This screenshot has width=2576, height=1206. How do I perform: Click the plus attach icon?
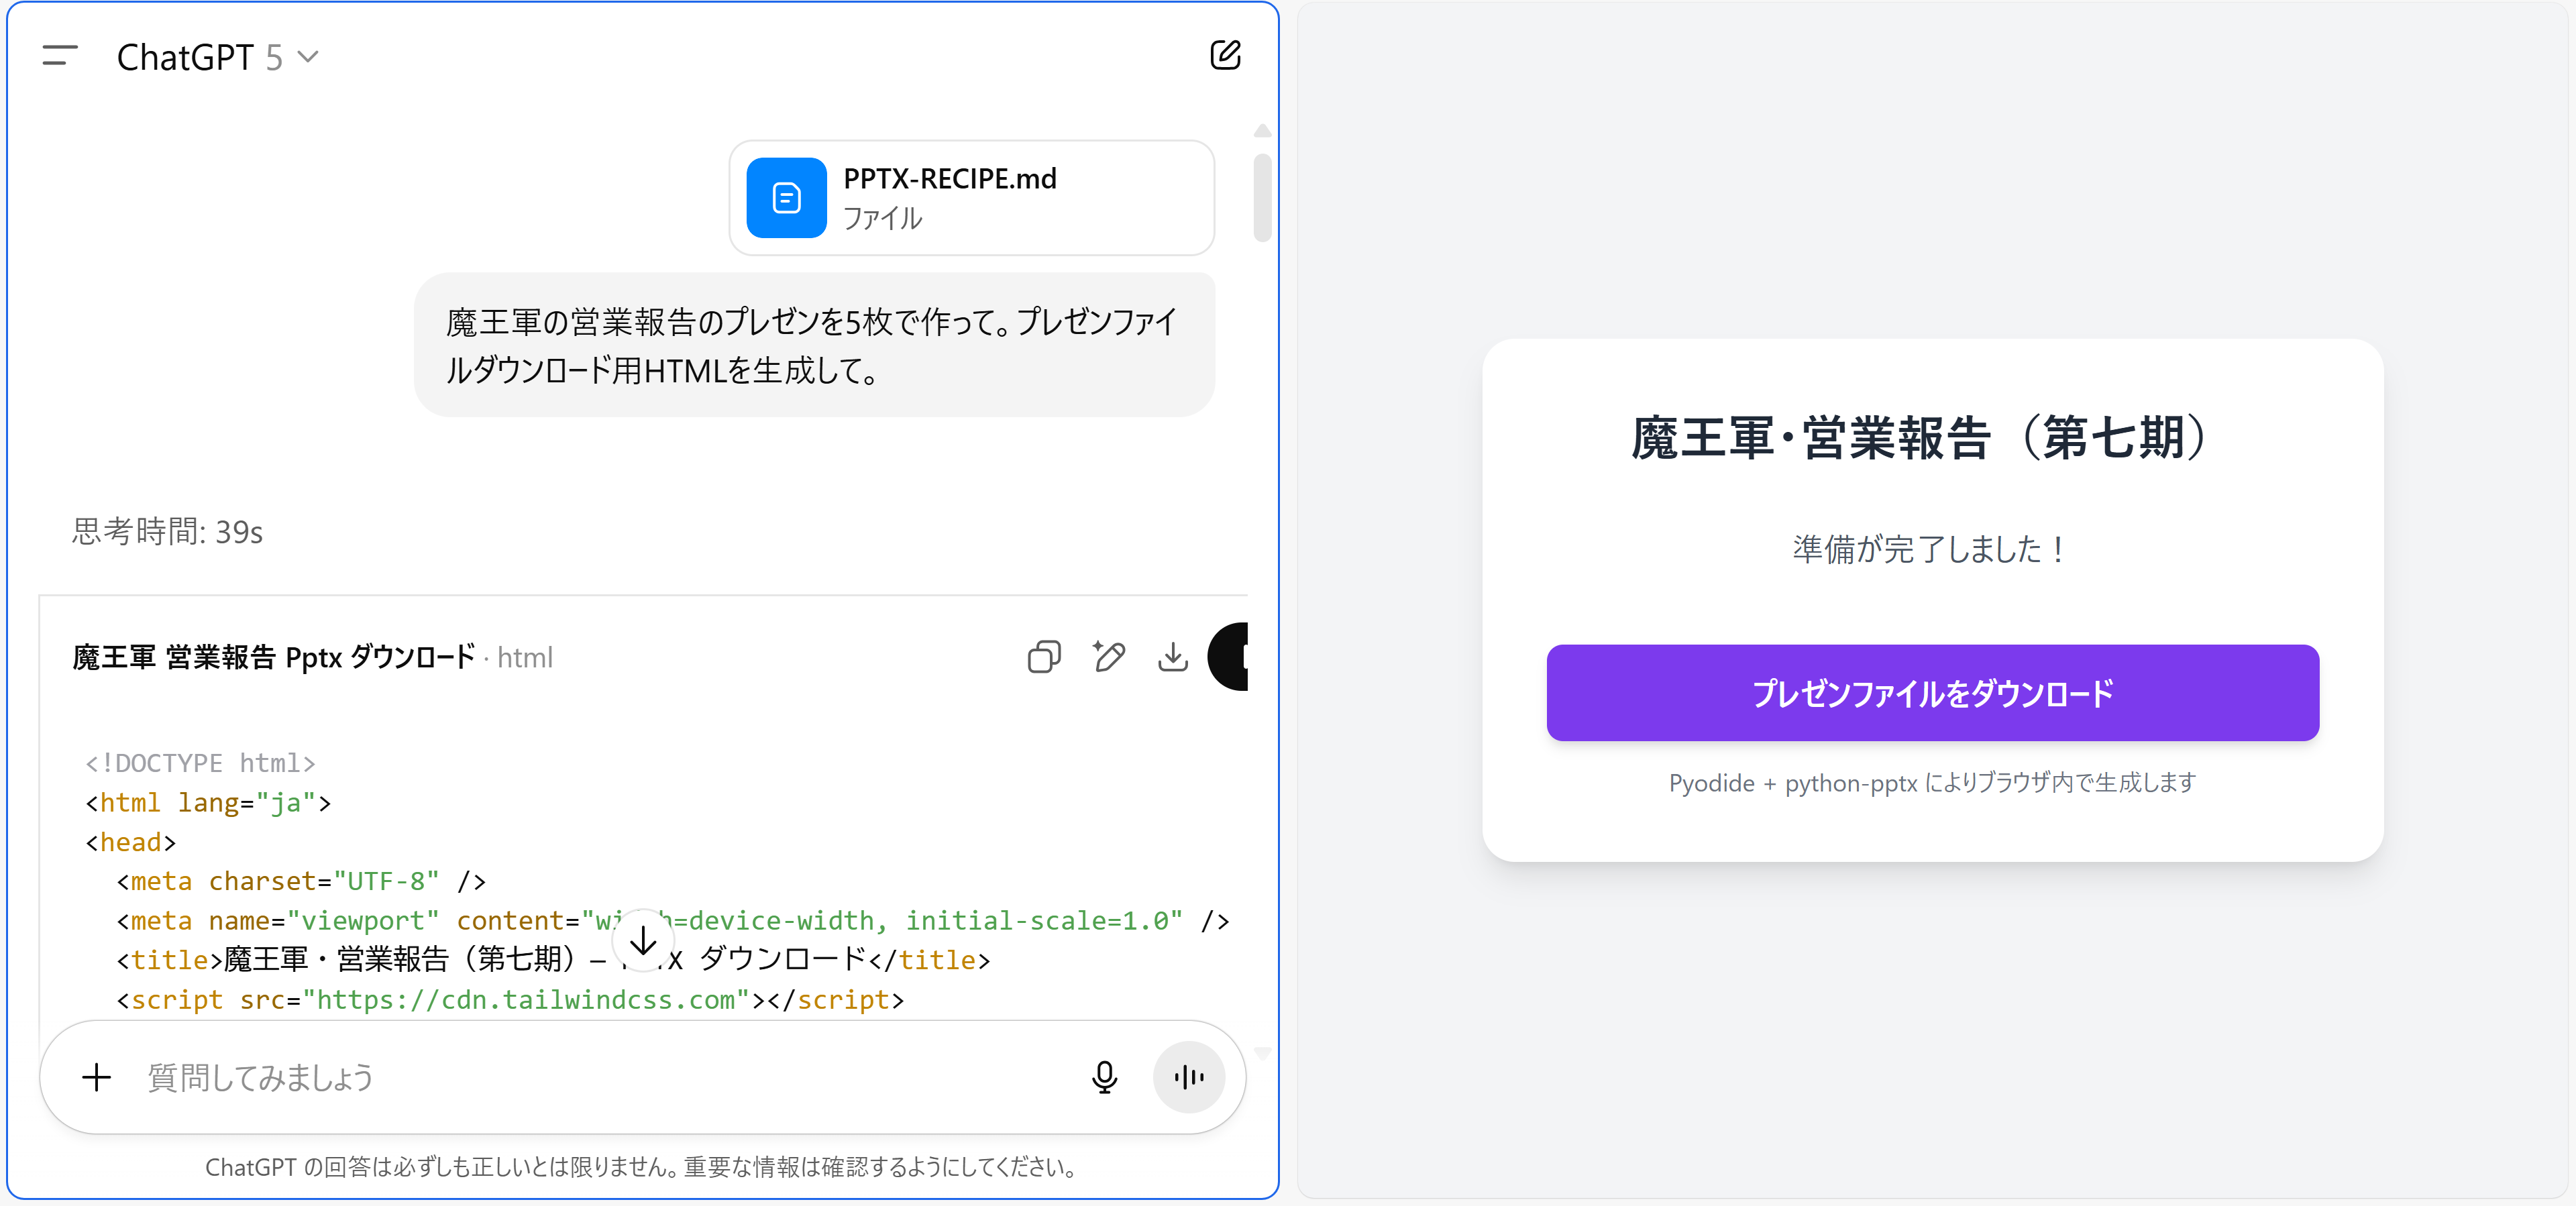coord(96,1077)
